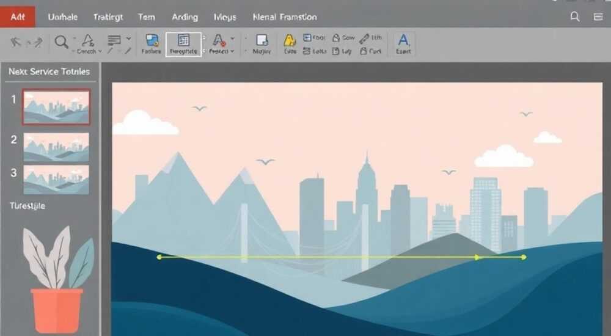Screen dimensions: 611x336
Task: Open the Moys tab
Action: [x=225, y=17]
